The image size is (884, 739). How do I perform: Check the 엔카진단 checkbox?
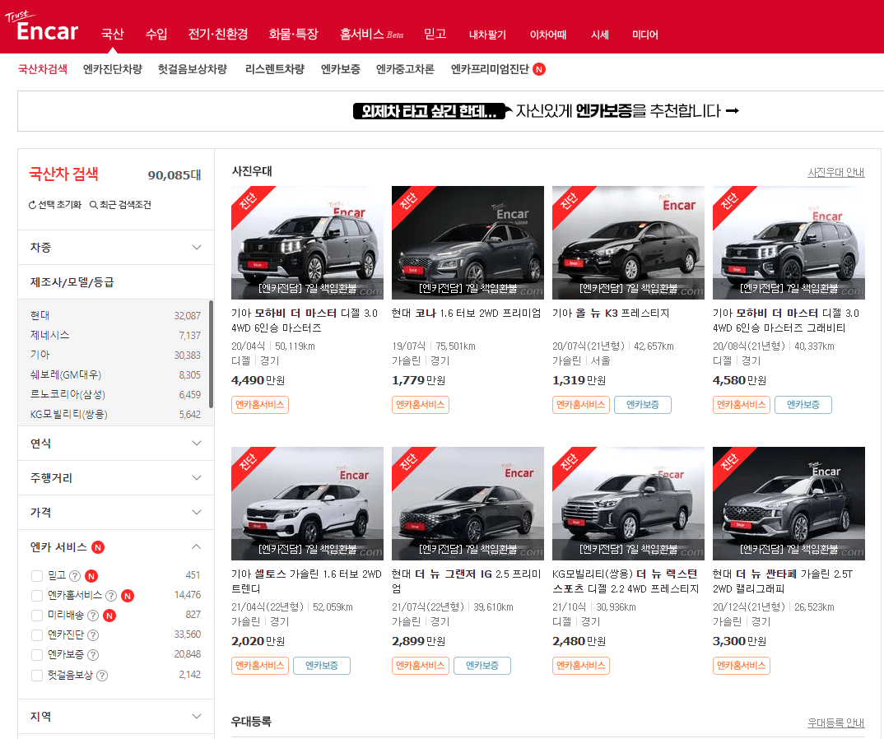[37, 635]
